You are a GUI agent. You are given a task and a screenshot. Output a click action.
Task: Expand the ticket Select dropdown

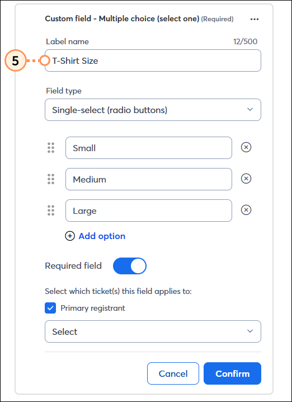(153, 331)
